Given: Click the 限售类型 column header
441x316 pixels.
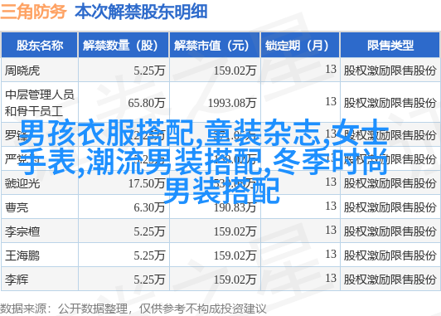Looking at the screenshot, I should point(390,46).
